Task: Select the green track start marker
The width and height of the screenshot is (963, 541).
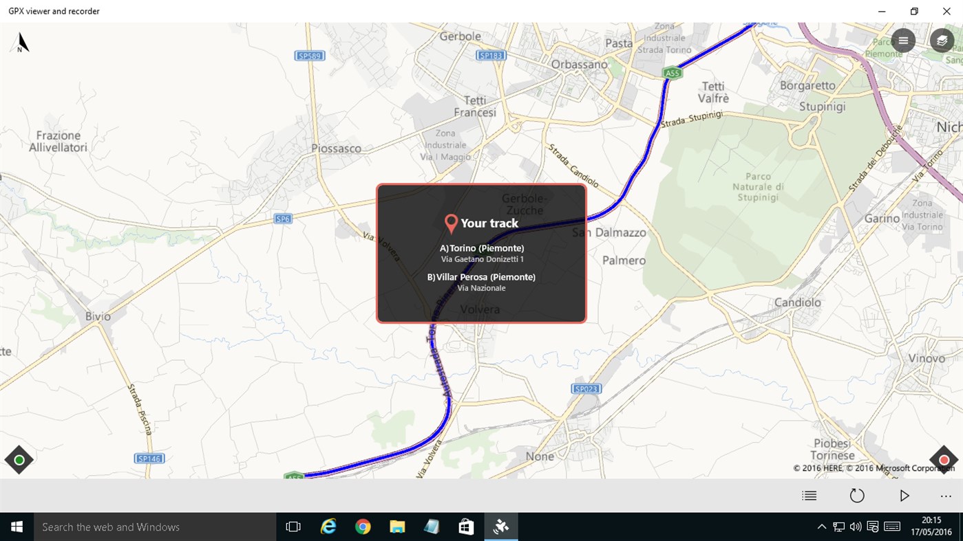Action: tap(19, 459)
